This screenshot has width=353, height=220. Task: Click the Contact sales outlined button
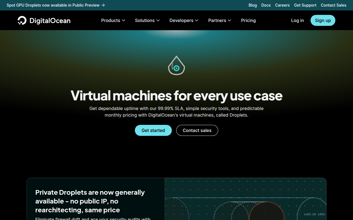[197, 130]
